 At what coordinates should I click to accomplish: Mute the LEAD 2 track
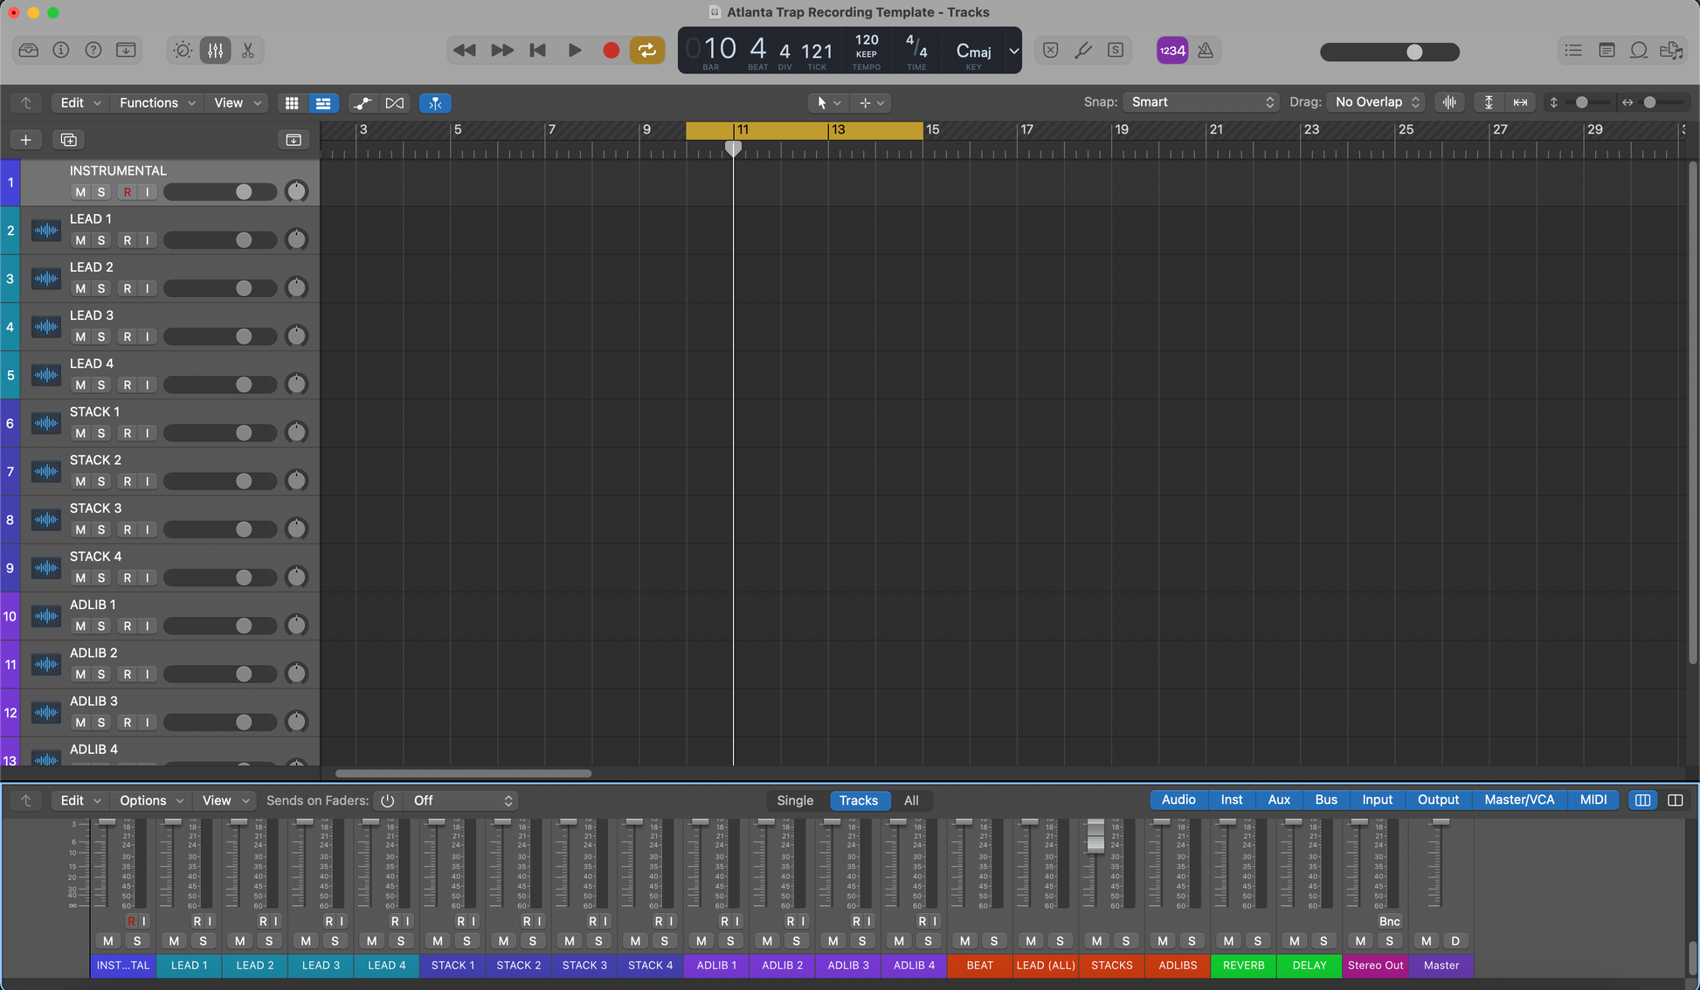80,288
